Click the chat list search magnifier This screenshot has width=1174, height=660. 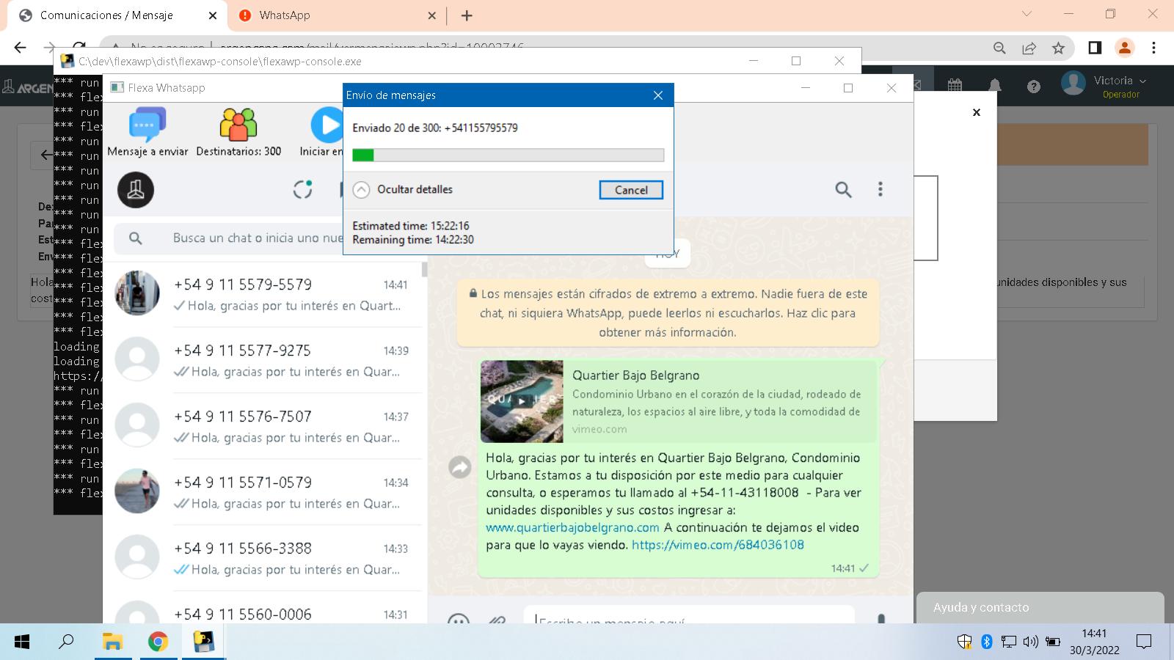point(136,238)
